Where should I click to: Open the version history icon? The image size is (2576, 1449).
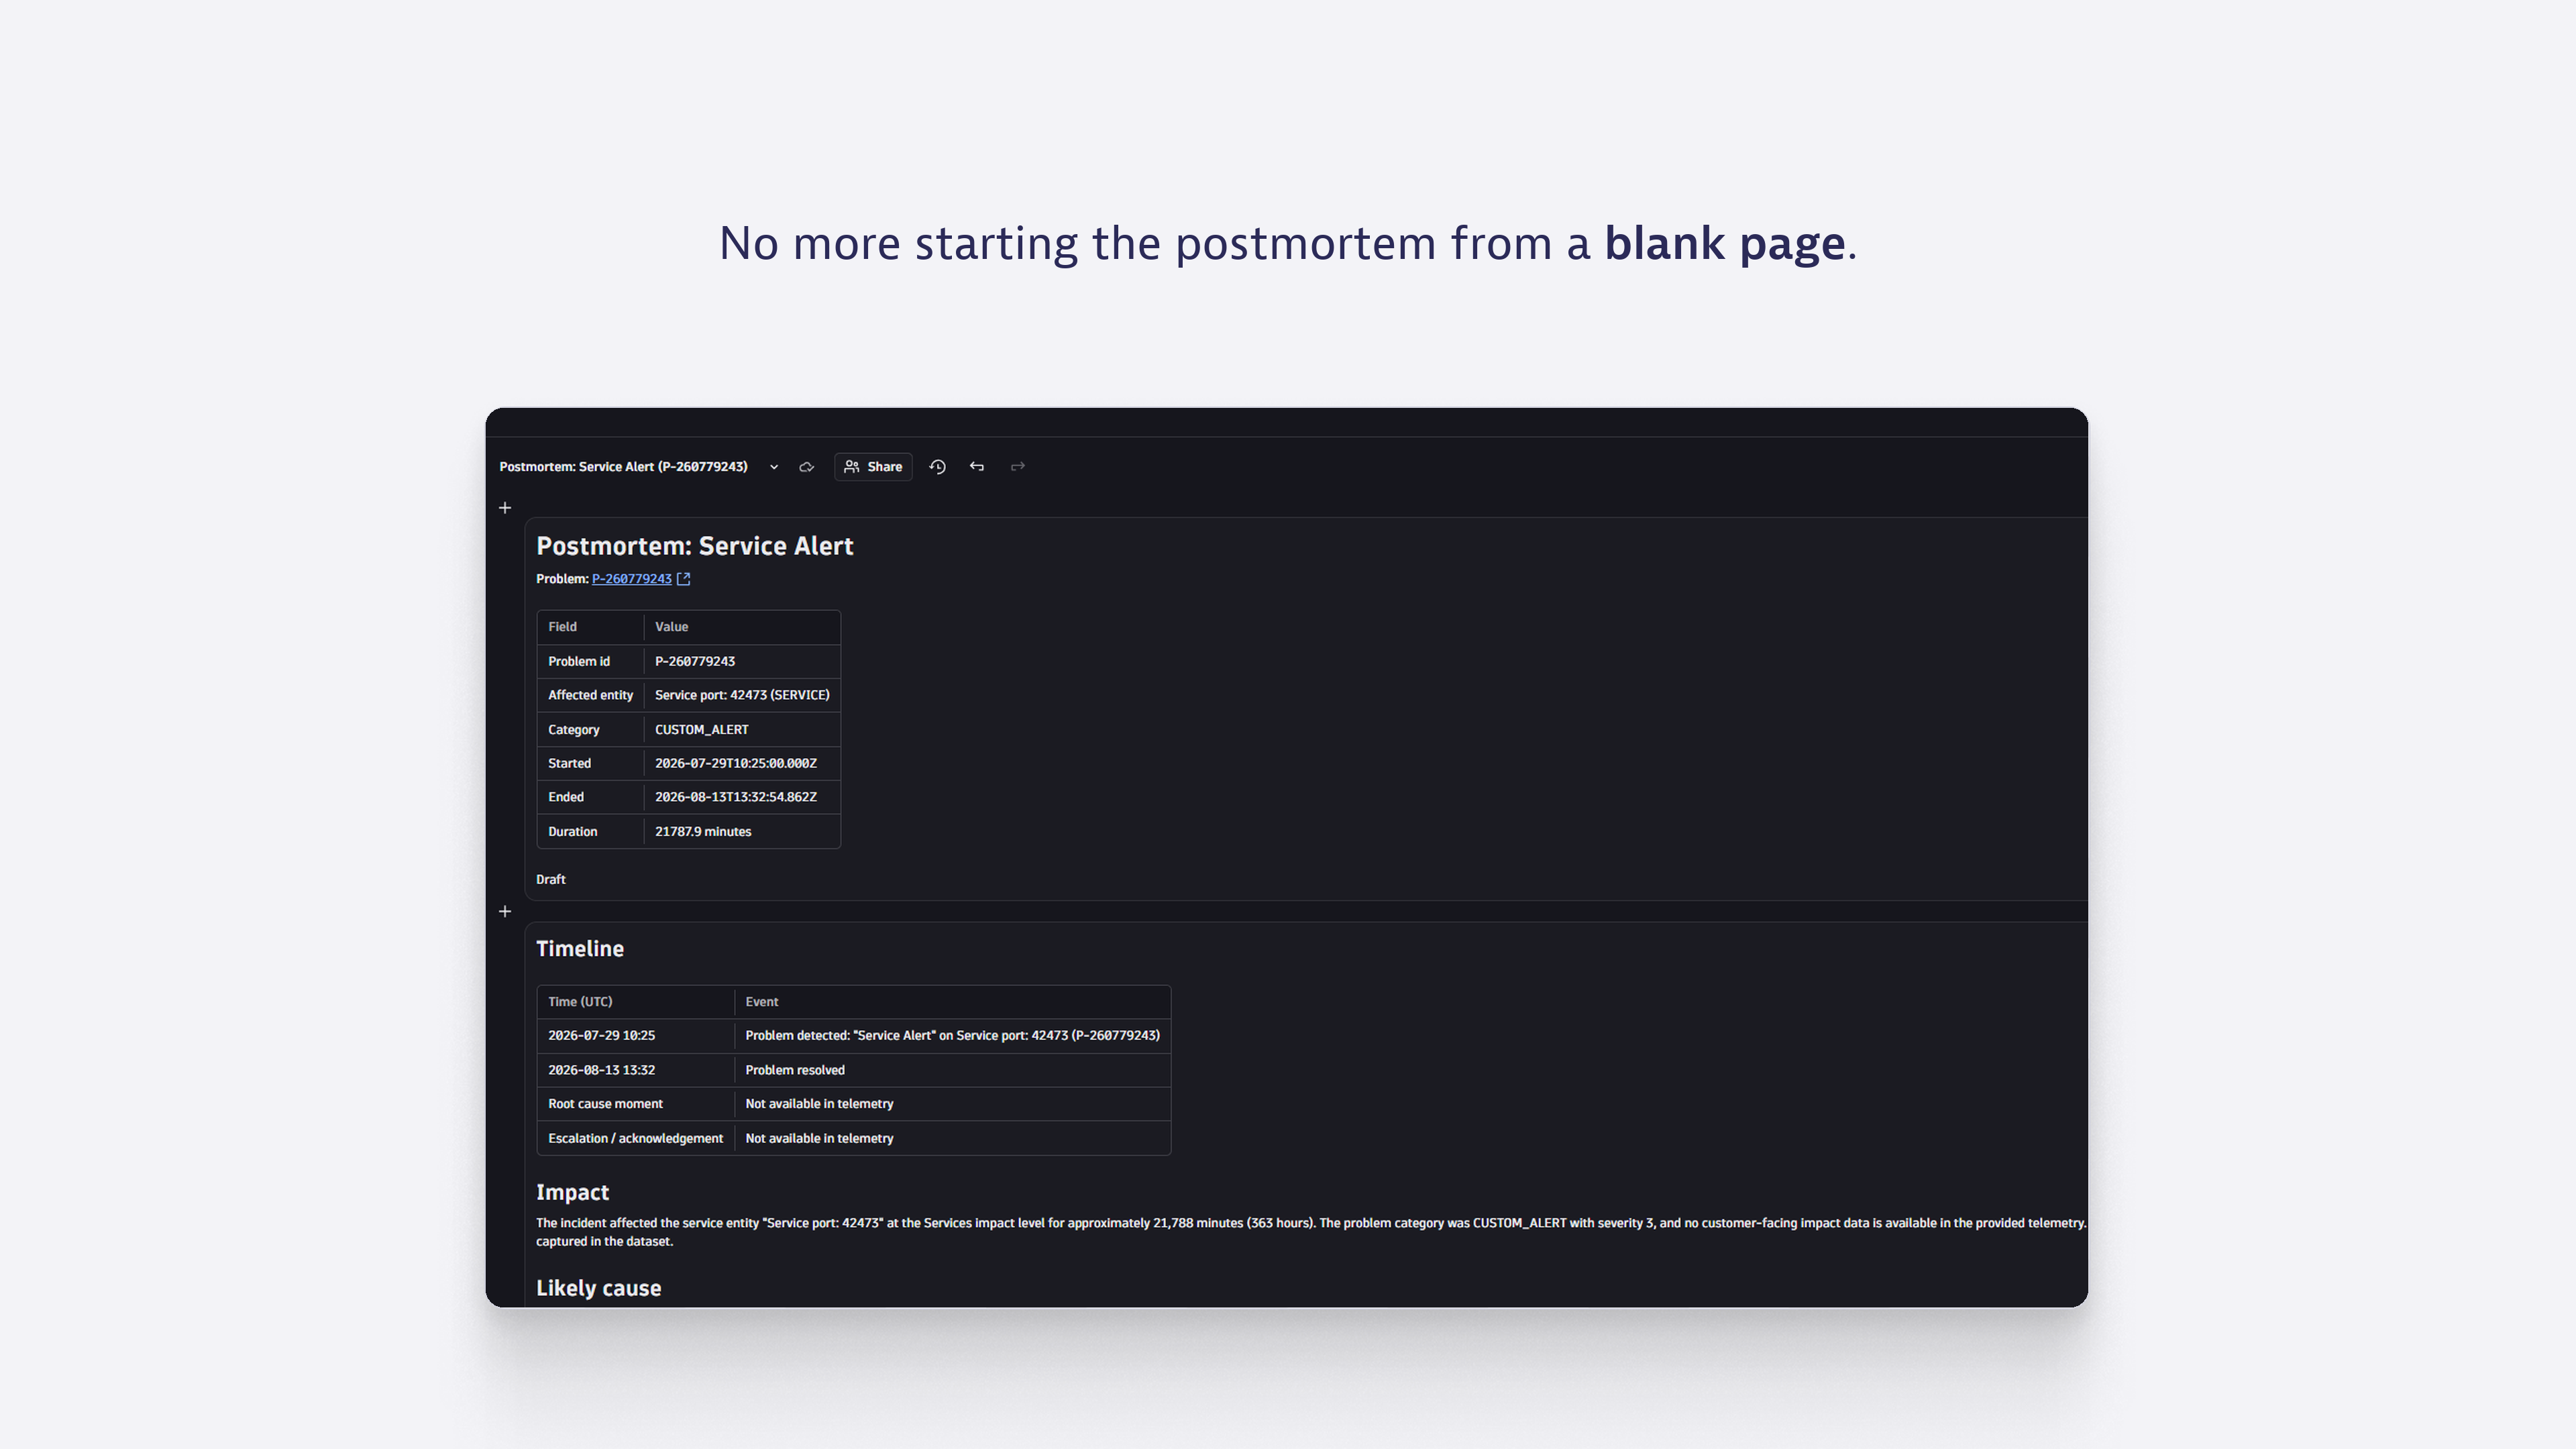click(937, 467)
